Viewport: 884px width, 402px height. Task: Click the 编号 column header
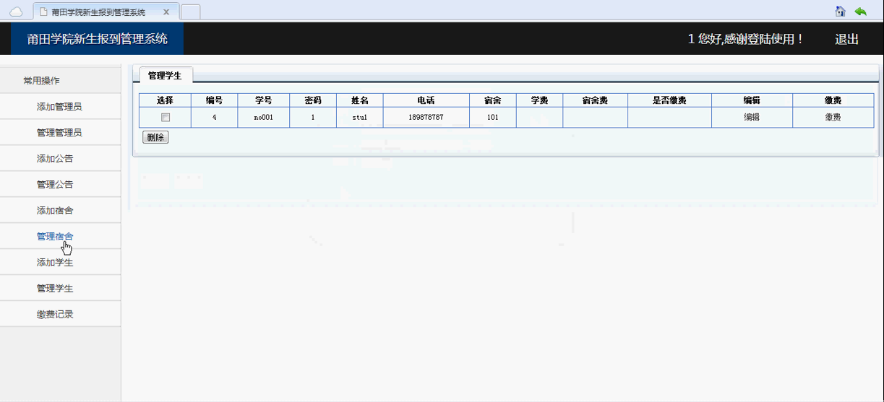tap(215, 100)
